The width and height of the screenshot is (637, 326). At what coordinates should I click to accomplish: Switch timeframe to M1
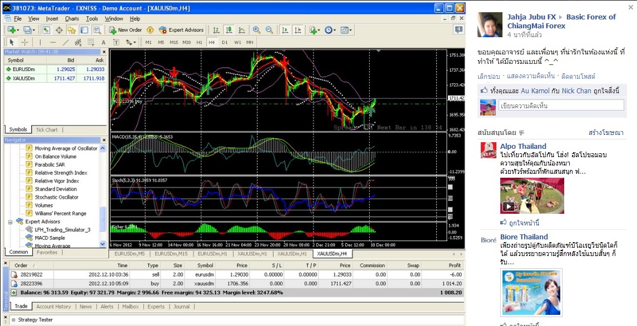click(x=148, y=42)
